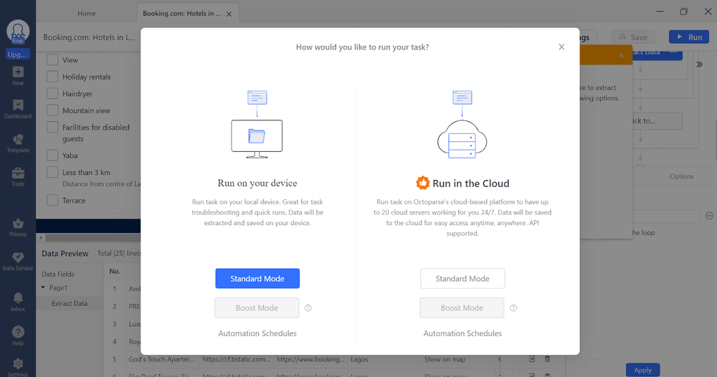This screenshot has width=717, height=377.
Task: Select row number 3 in data preview
Action: (x=114, y=324)
